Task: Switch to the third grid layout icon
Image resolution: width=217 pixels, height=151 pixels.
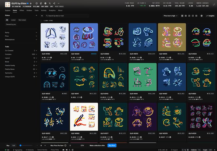Action: coord(189,16)
